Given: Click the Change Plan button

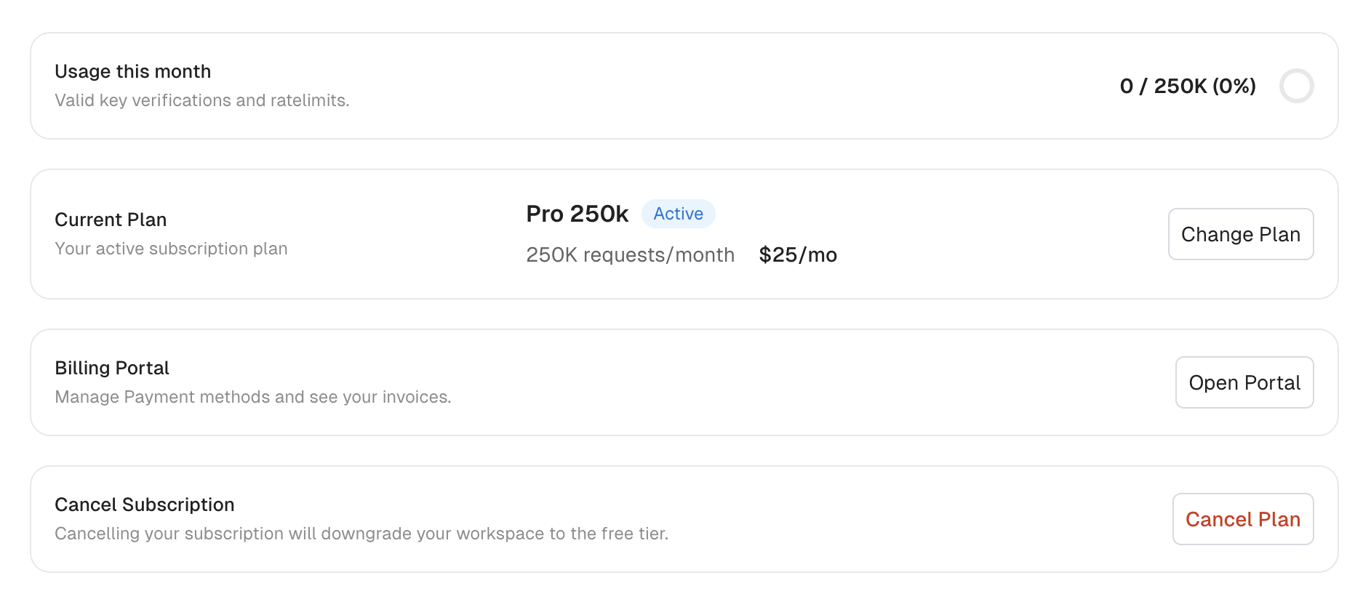Looking at the screenshot, I should point(1240,234).
